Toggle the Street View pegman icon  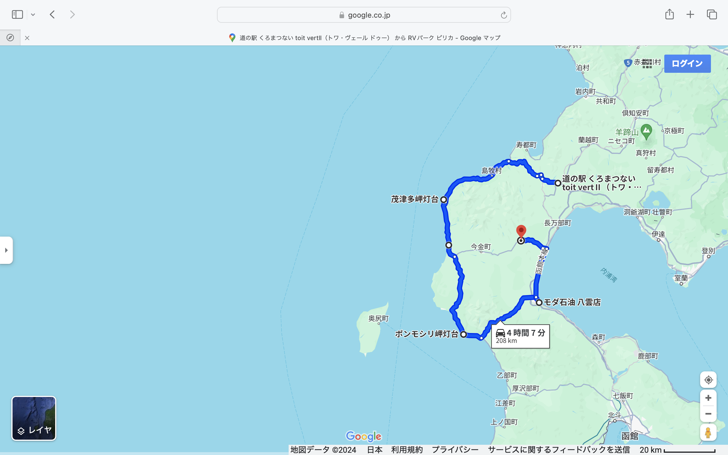[708, 433]
